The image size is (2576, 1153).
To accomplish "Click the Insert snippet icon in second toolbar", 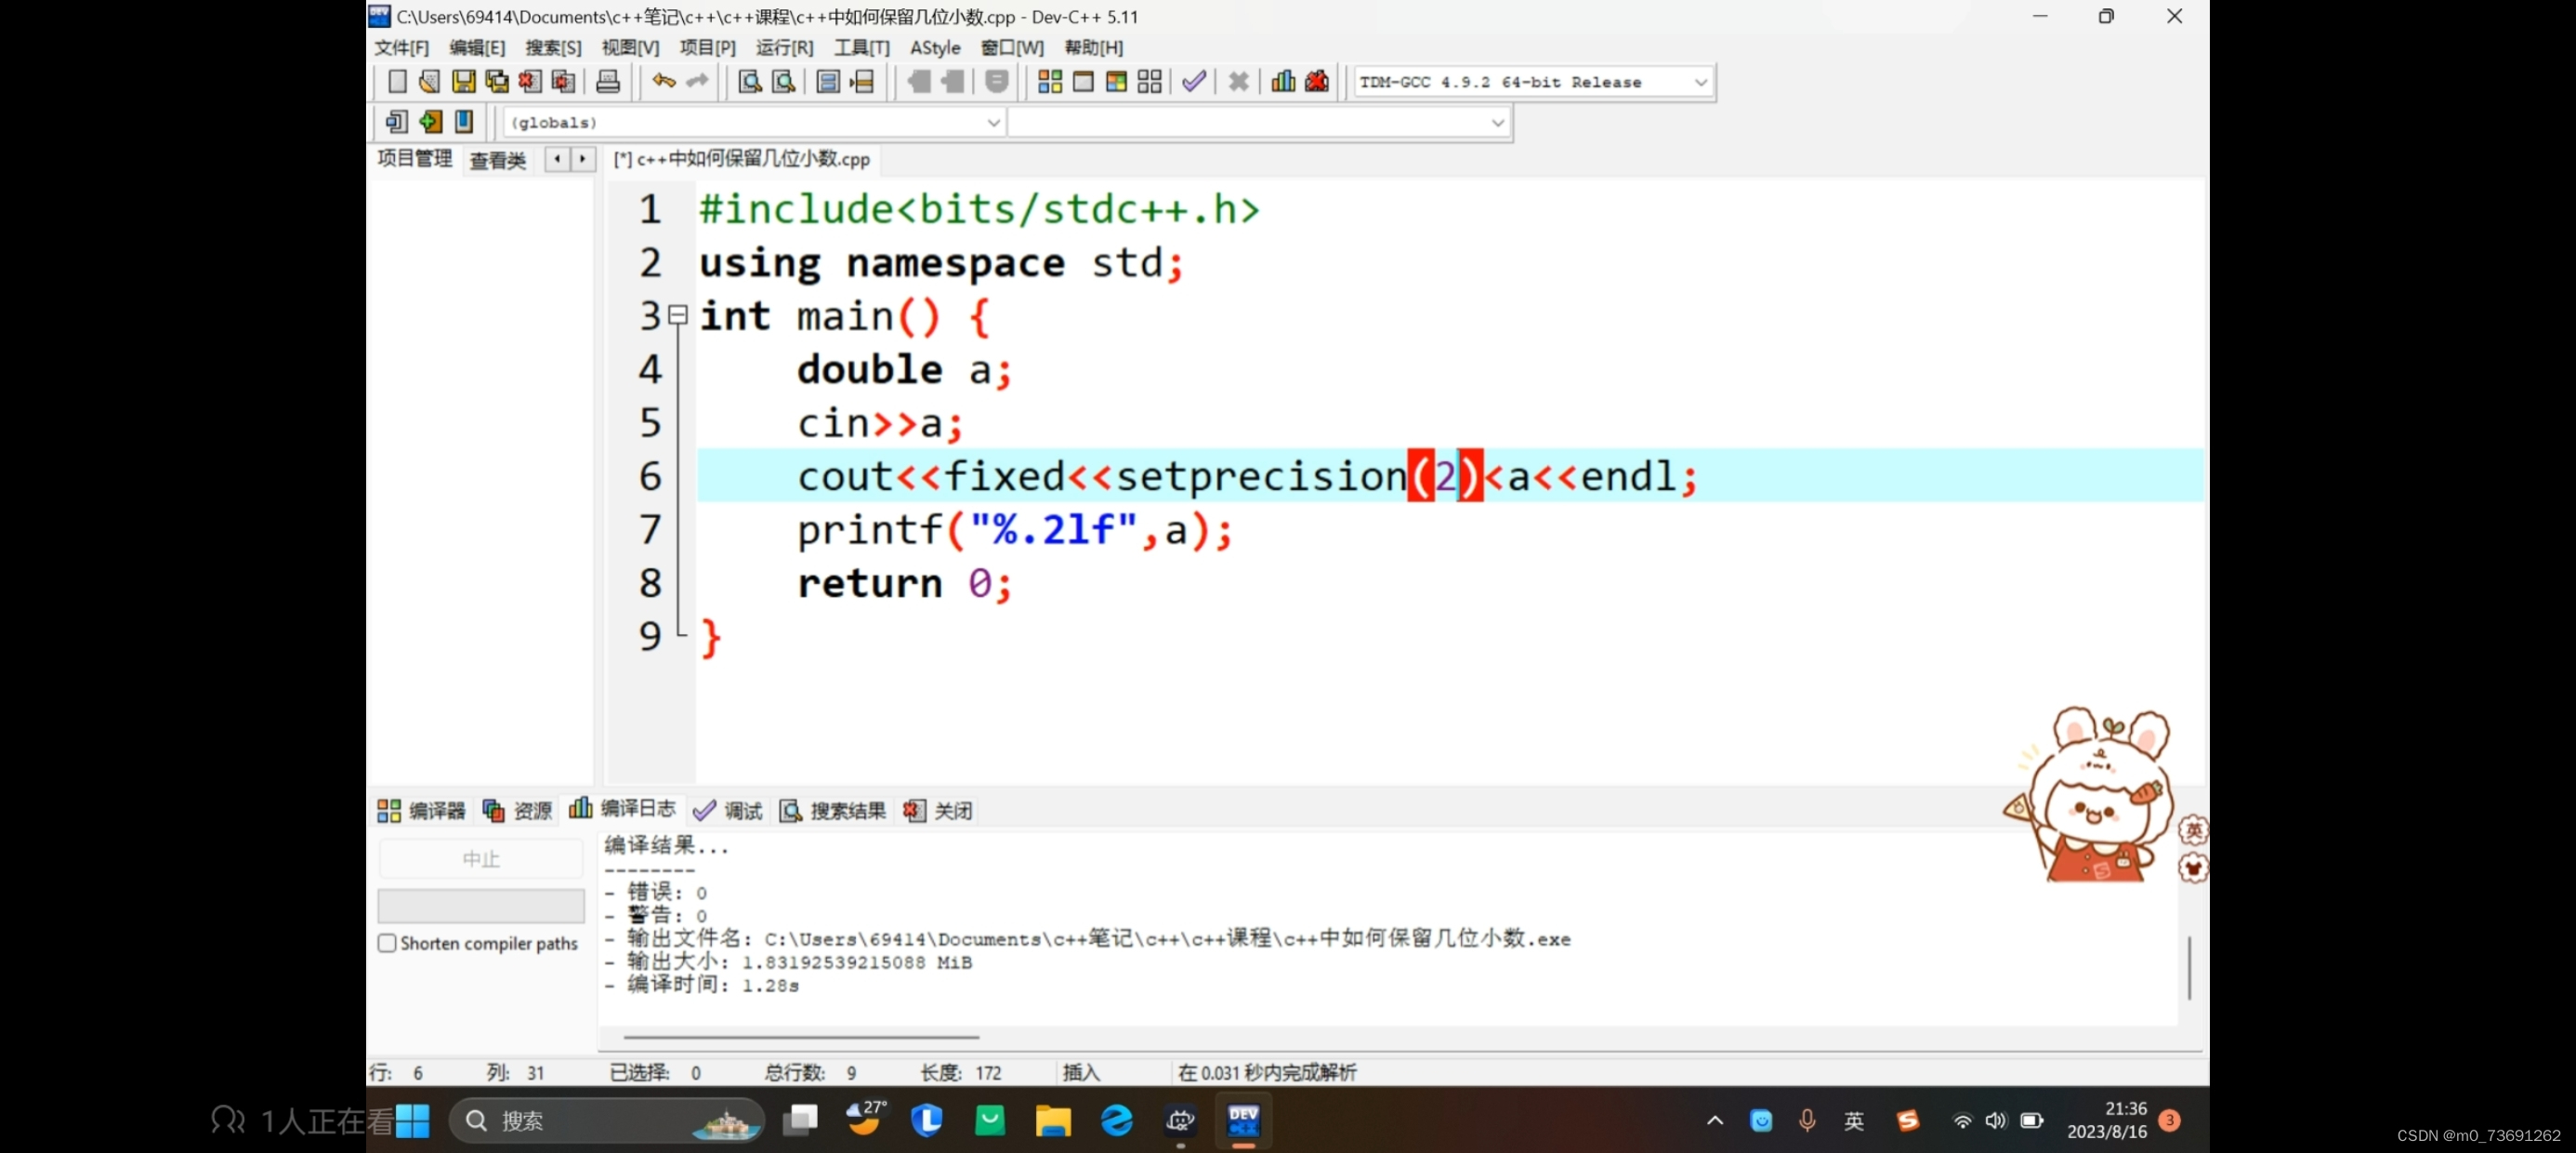I will point(396,122).
